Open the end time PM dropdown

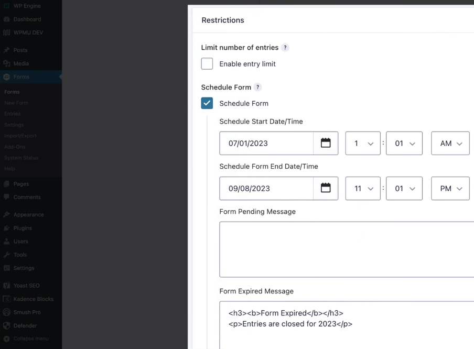(x=450, y=188)
